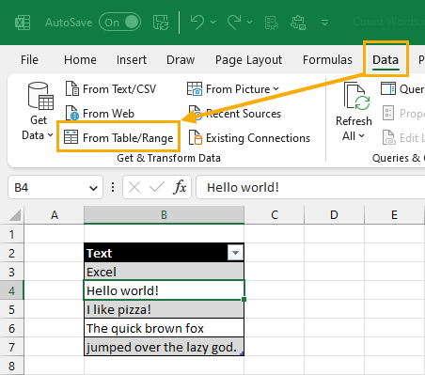Select row 6 header
The height and width of the screenshot is (375, 425).
[12, 328]
